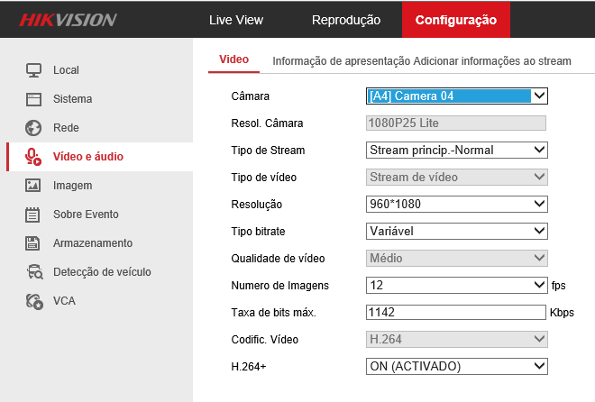Click the Vídeo e áudio microphone icon
Screen dimensions: 595x402
coord(33,157)
